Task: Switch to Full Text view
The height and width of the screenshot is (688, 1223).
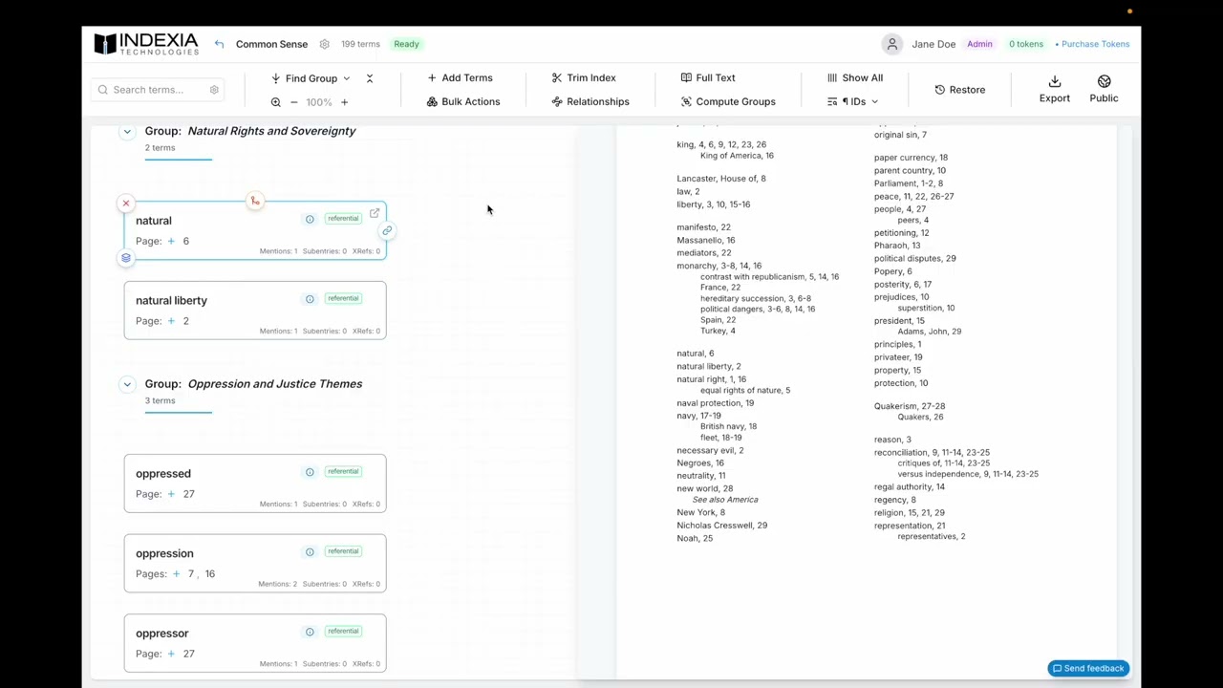Action: (x=708, y=77)
